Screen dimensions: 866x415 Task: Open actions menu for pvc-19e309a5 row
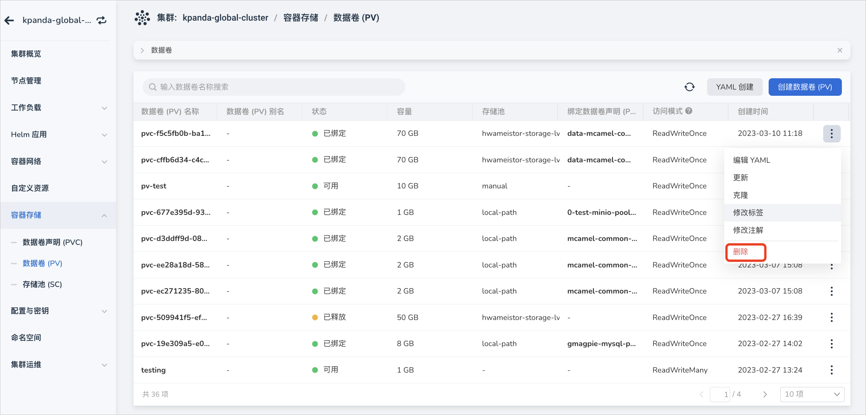tap(832, 344)
